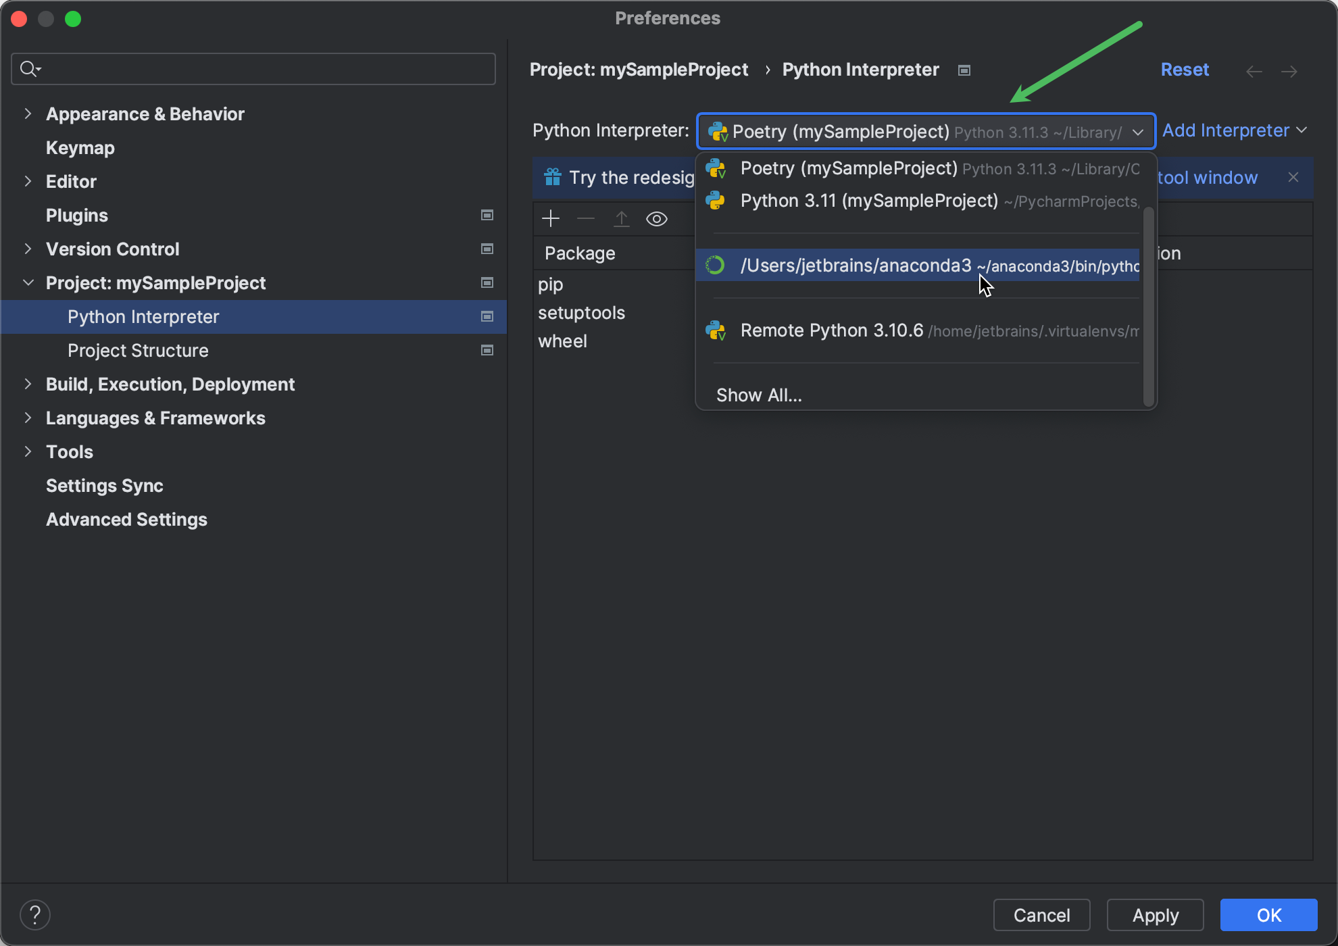
Task: Click the back navigation arrow near Reset
Action: 1254,71
